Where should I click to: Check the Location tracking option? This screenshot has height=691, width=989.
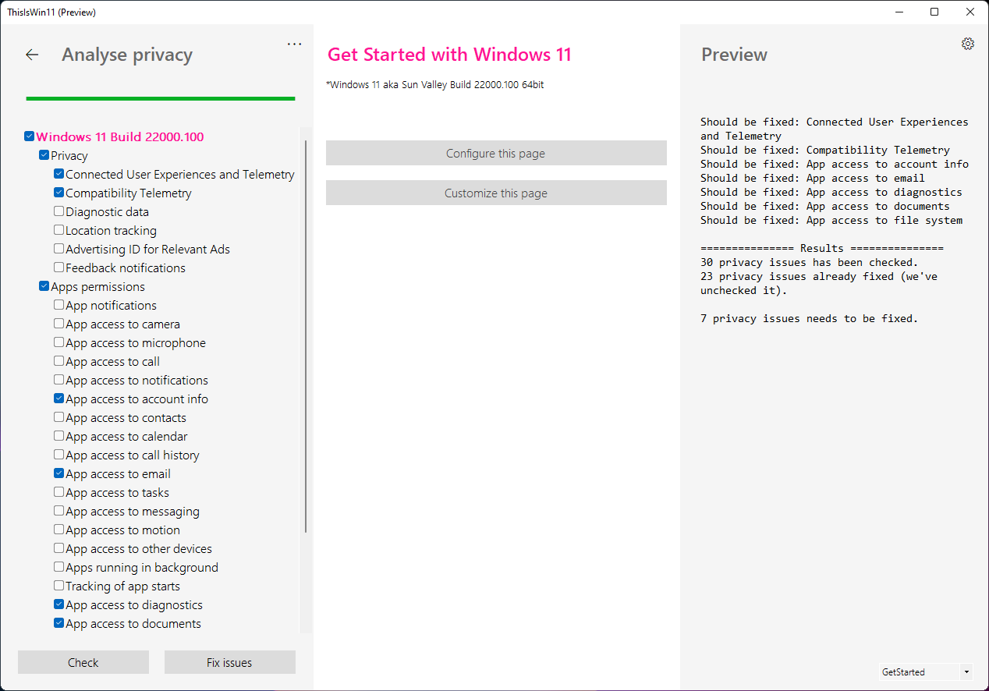click(x=59, y=230)
